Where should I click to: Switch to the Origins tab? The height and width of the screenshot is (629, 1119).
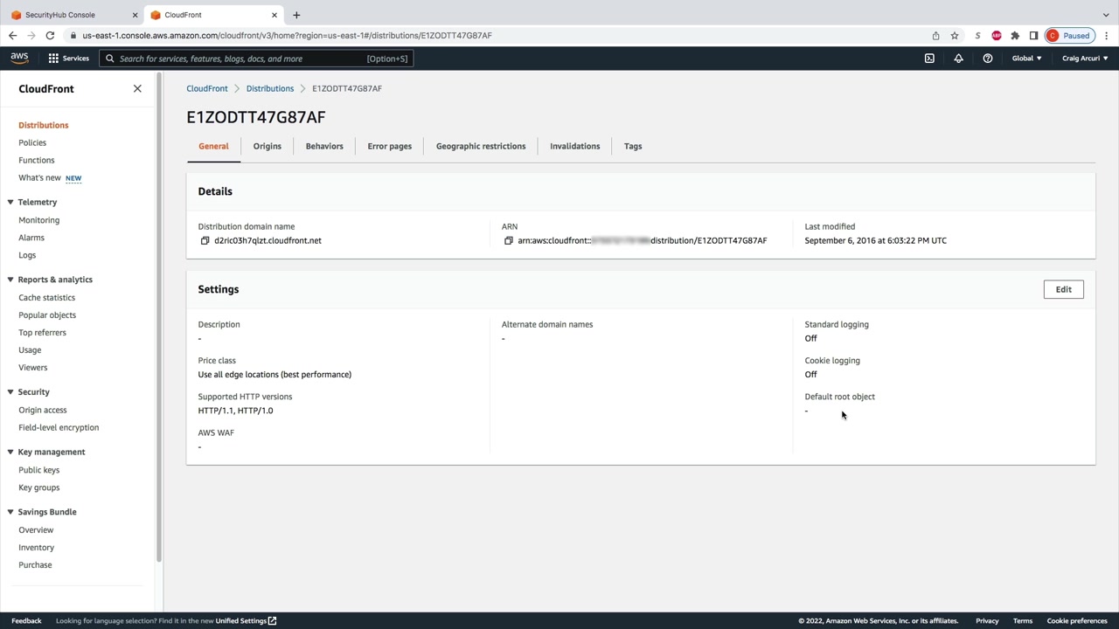[268, 147]
